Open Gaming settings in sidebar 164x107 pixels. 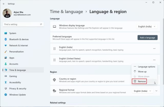23,76
